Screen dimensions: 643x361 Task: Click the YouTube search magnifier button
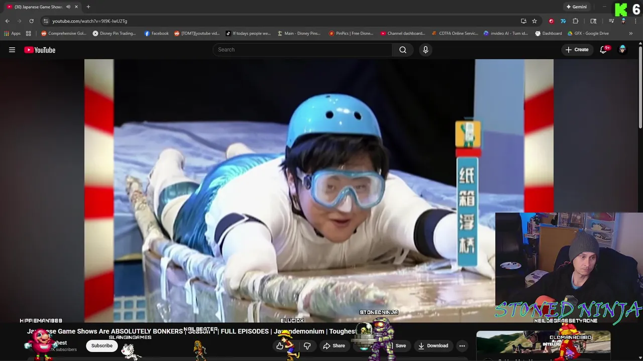point(403,50)
